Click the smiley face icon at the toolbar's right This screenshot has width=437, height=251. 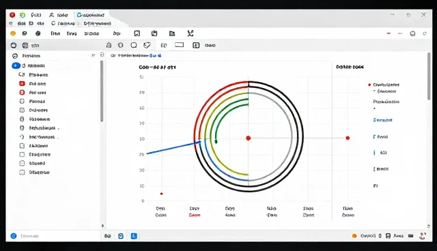click(412, 33)
